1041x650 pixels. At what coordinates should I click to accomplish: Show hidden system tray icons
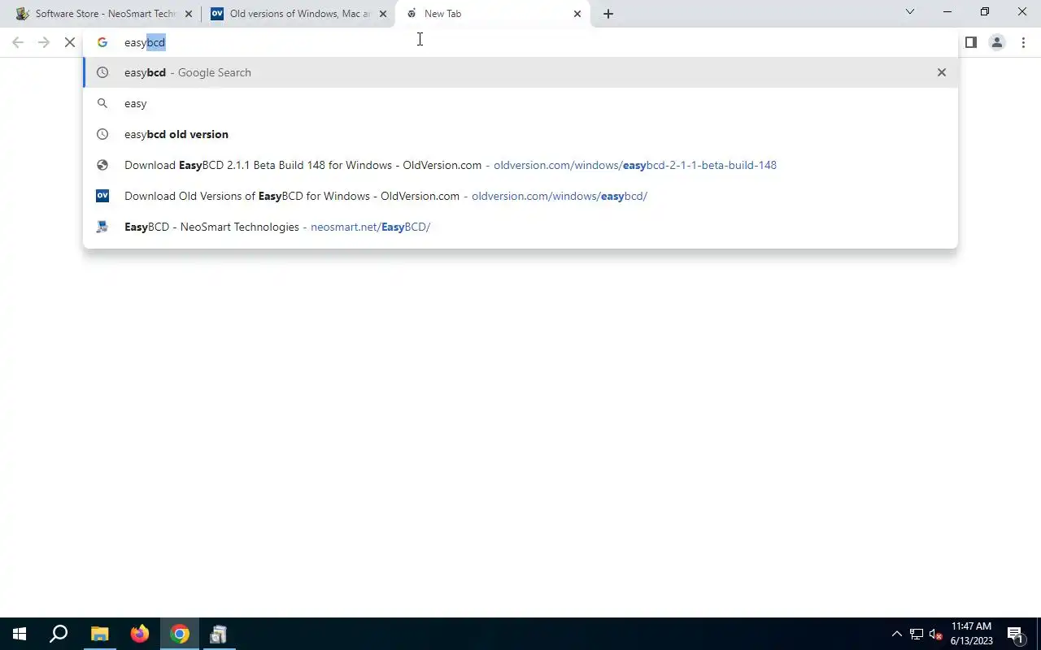[897, 634]
